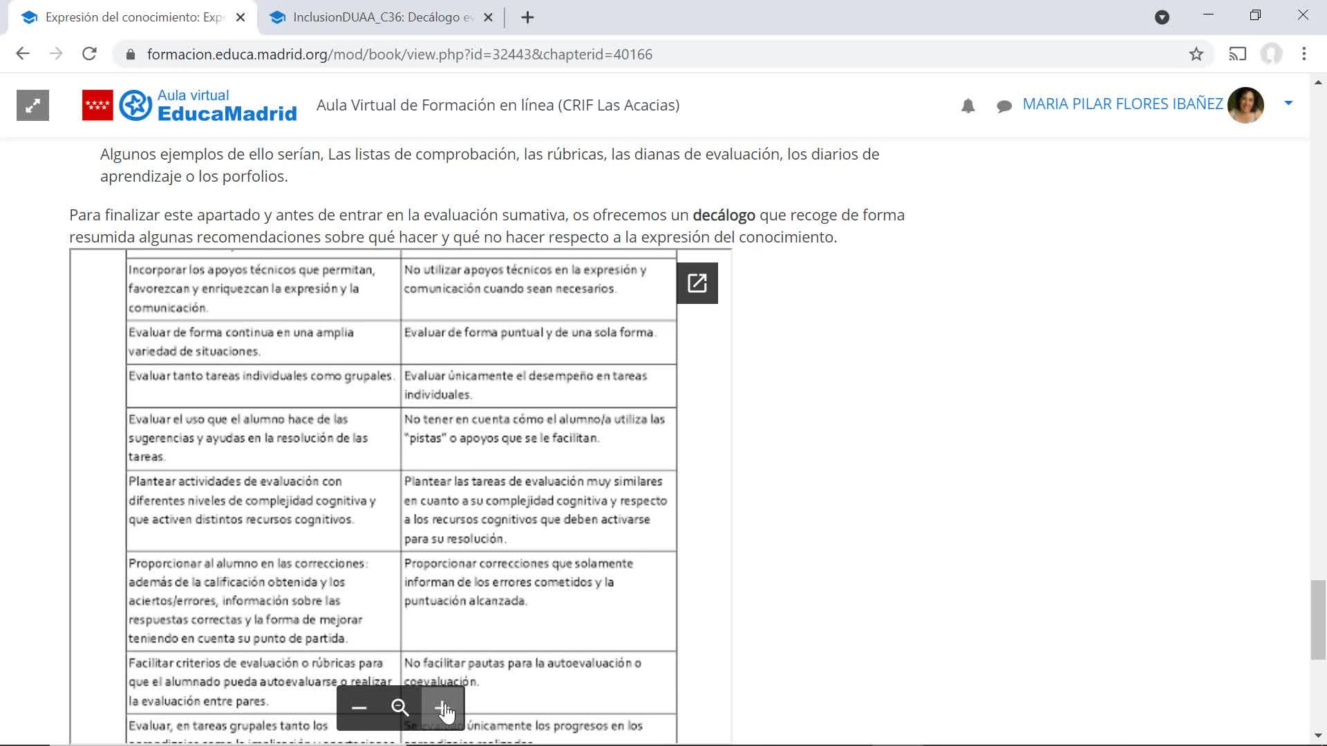Screen dimensions: 1327x746
Task: Open the EducaMadrid Aula virtual logo
Action: (x=189, y=105)
